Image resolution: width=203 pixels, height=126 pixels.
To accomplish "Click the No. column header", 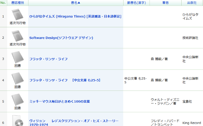I will (3, 3).
